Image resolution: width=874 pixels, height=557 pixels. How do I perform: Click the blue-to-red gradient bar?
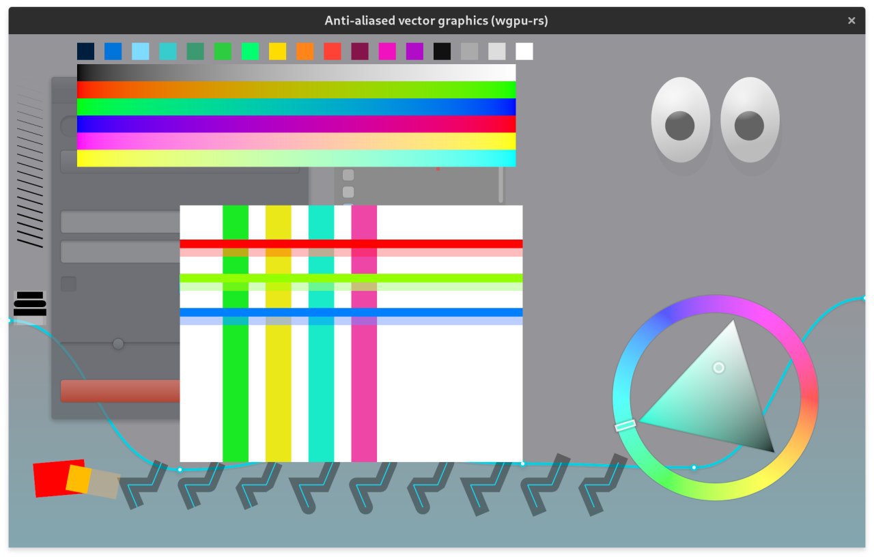pyautogui.click(x=296, y=124)
